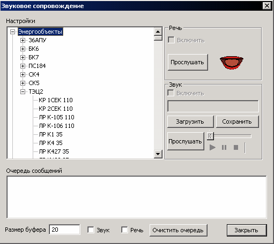
Task: Toggle the Речь checkbox near buffer size
Action: point(124,230)
